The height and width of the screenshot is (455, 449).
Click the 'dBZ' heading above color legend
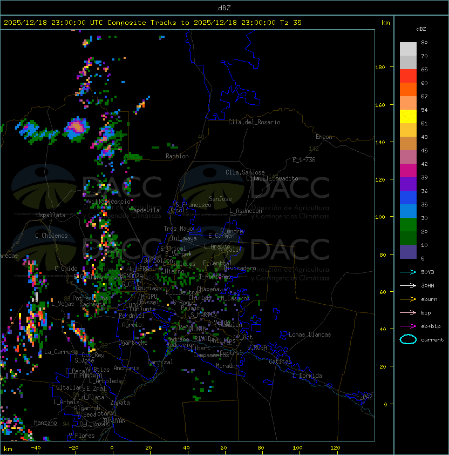(x=421, y=29)
